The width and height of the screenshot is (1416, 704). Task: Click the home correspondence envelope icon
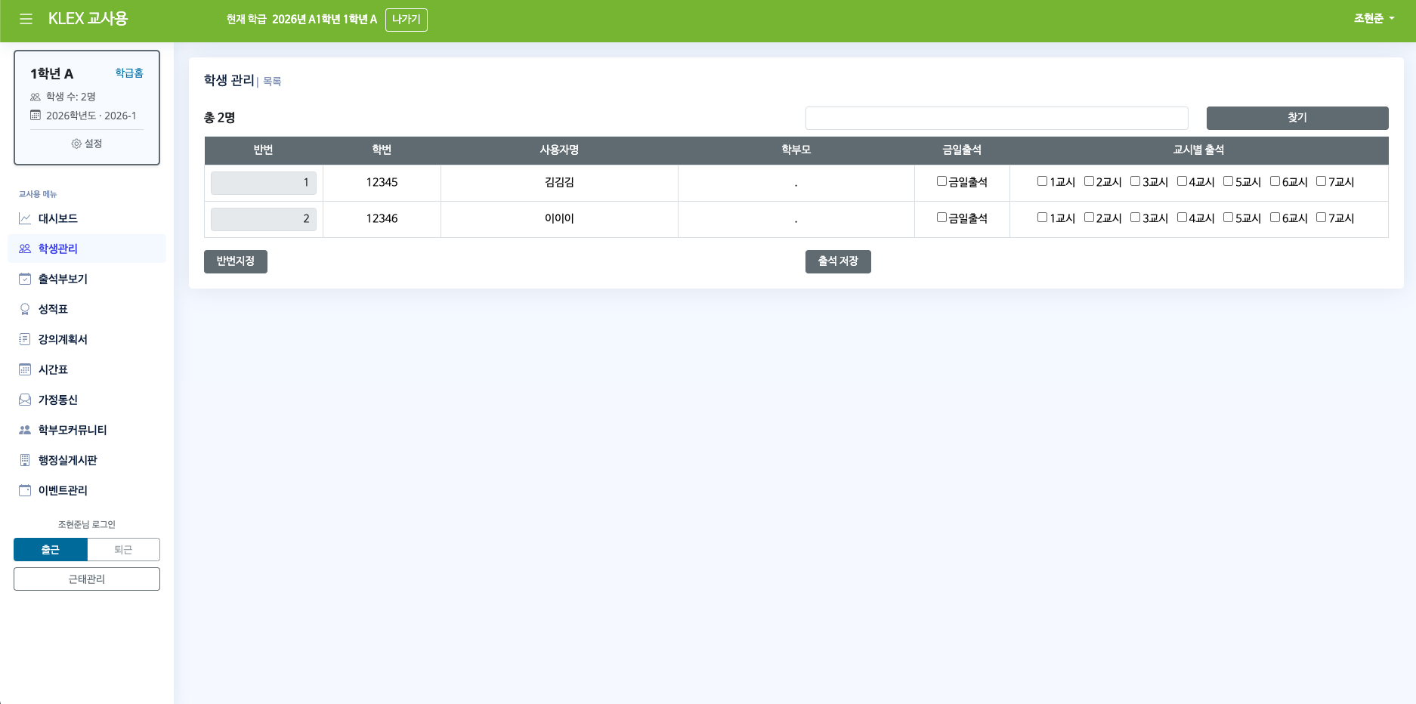coord(25,400)
